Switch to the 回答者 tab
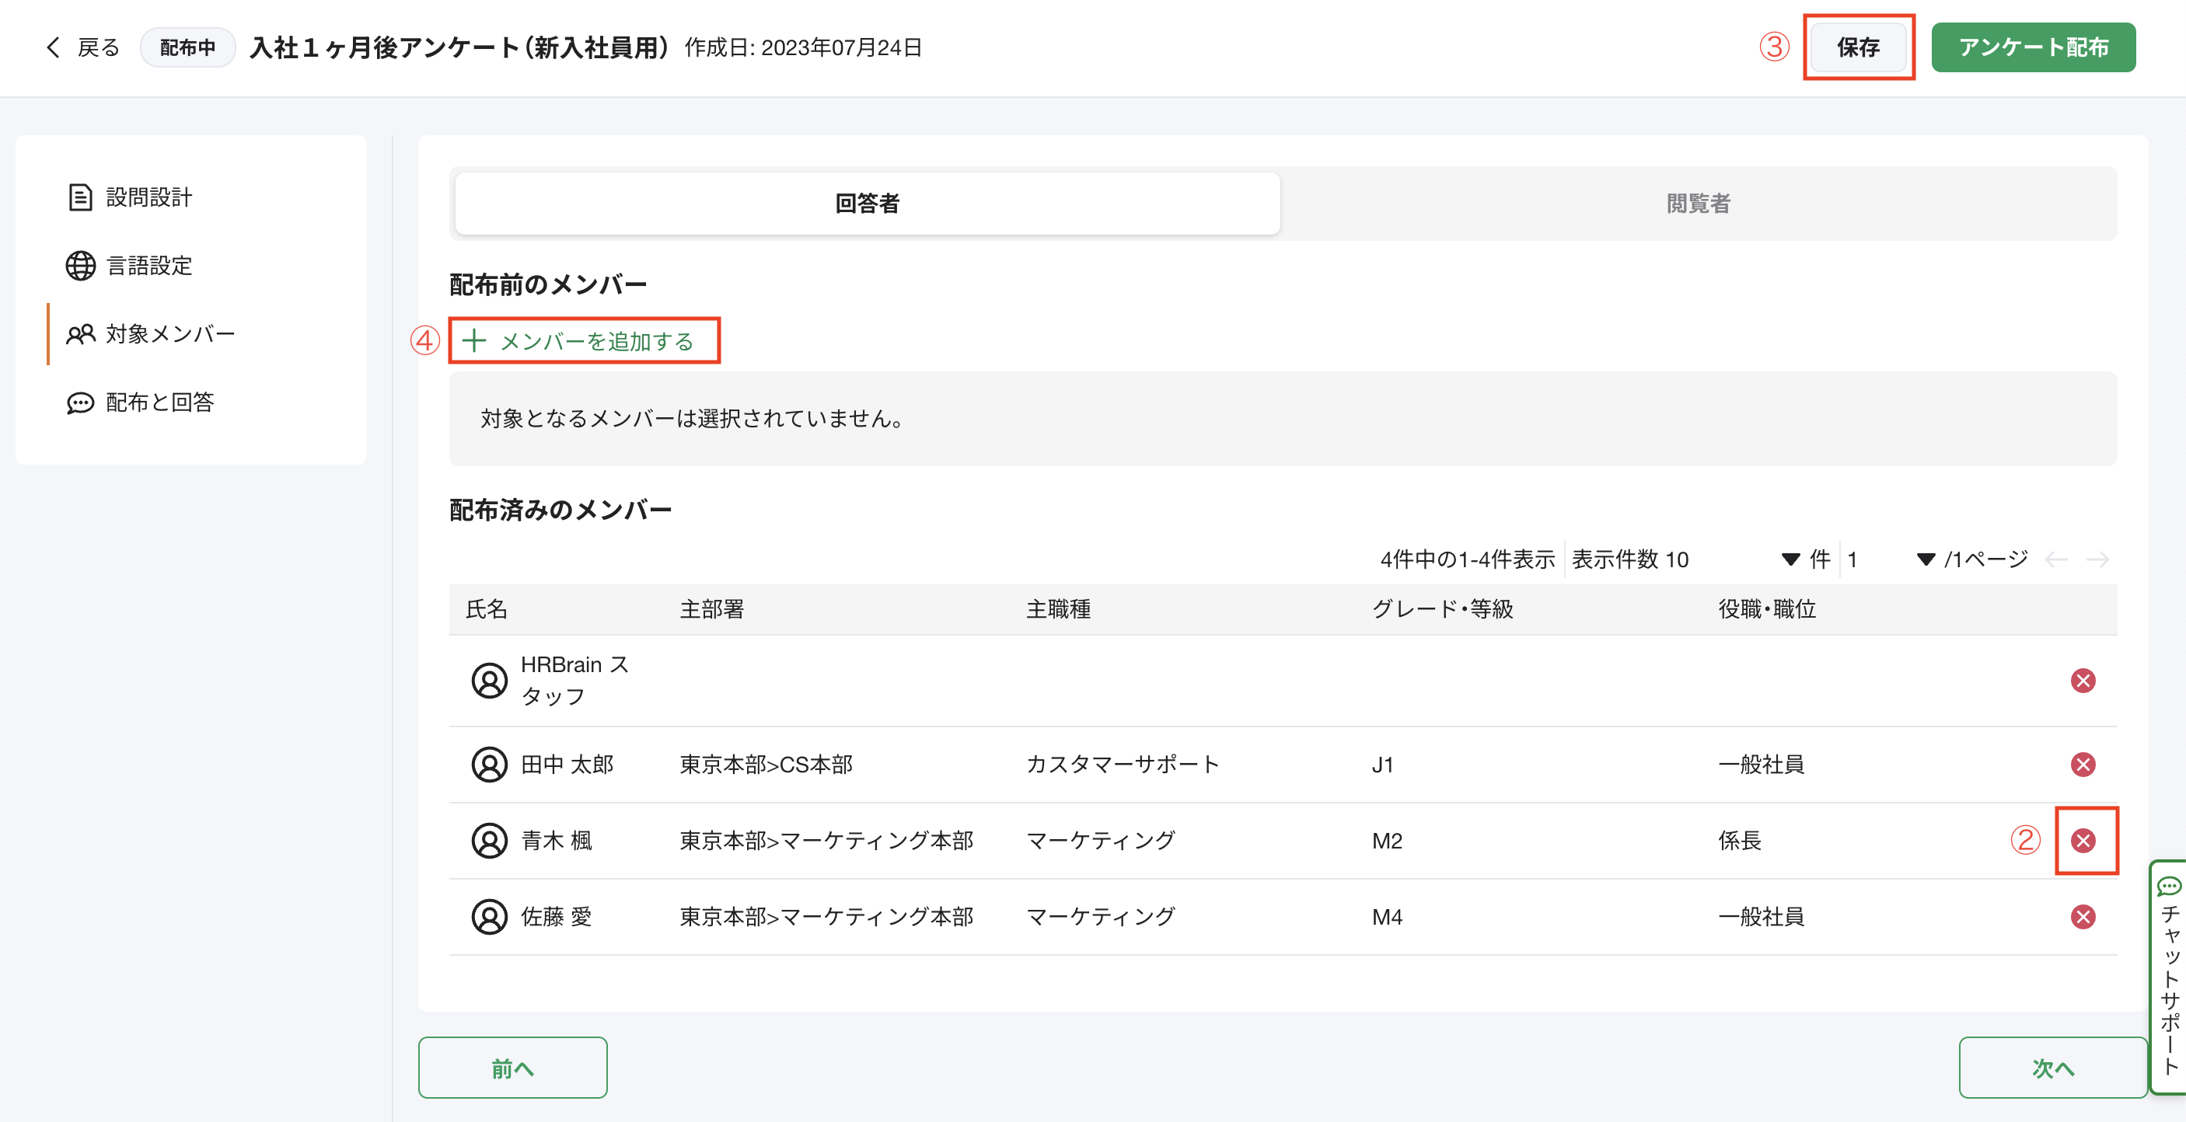This screenshot has width=2186, height=1122. 868,204
